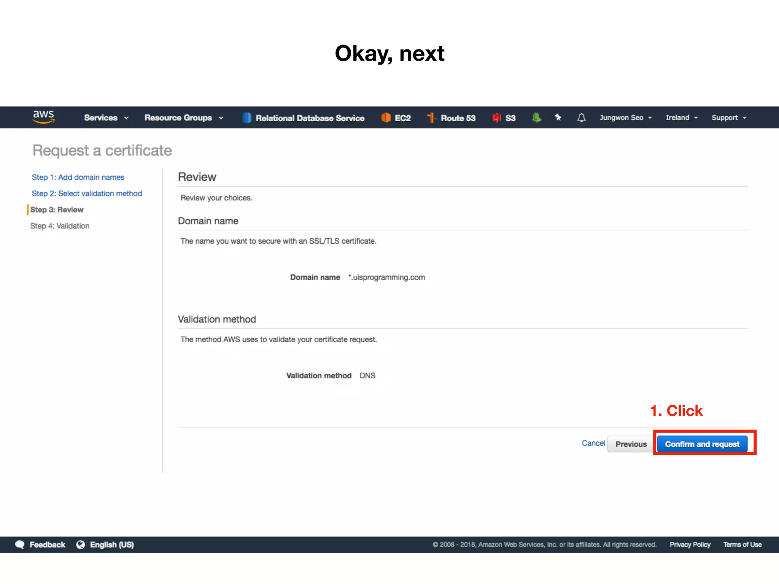Click the Cancel link
The image size is (779, 584).
tap(593, 443)
